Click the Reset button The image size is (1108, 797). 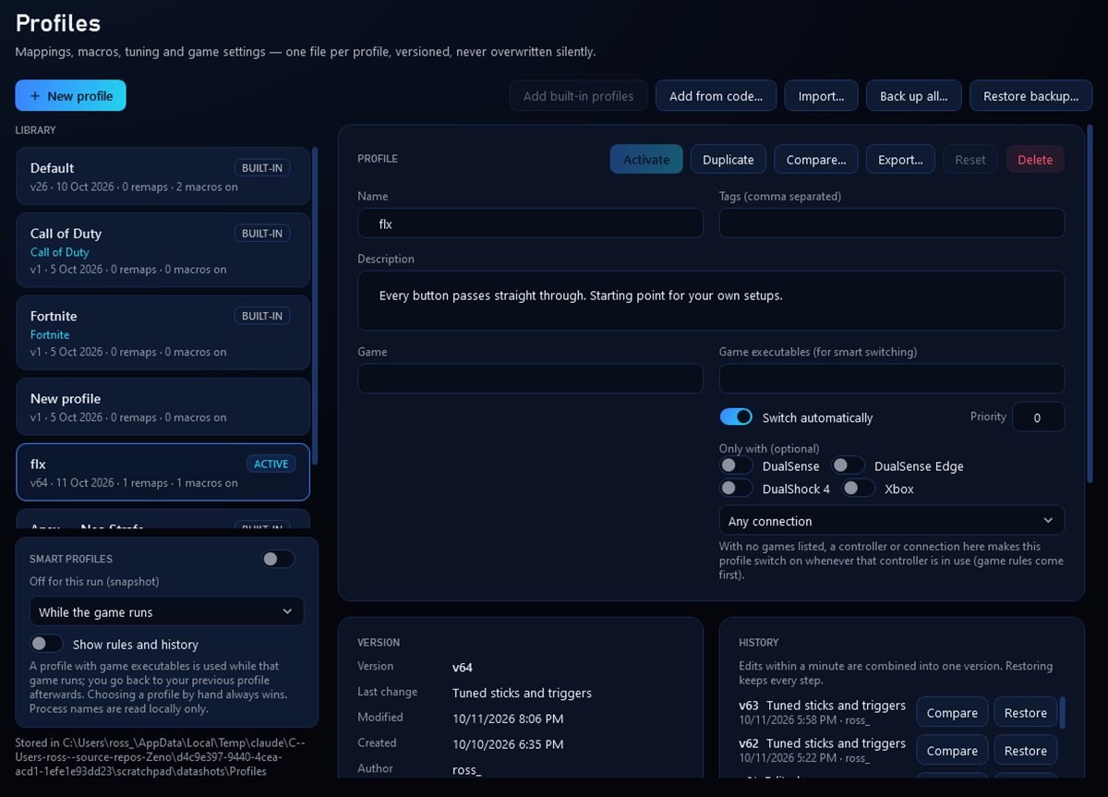click(970, 160)
